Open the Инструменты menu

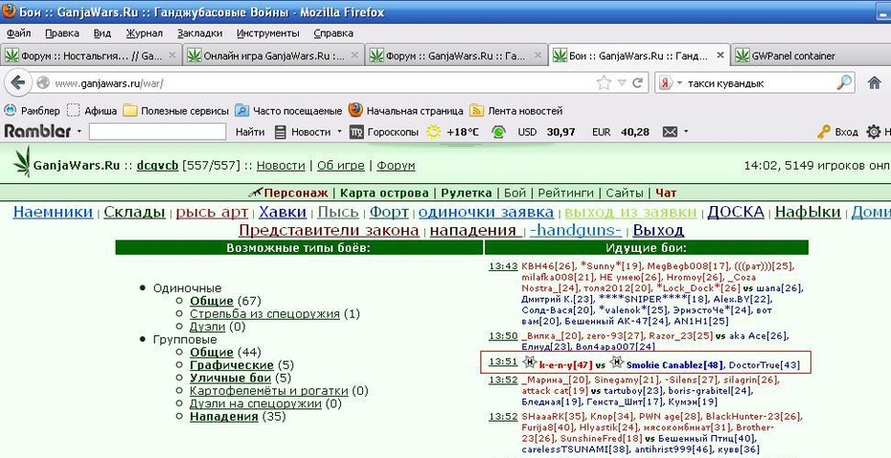[267, 33]
